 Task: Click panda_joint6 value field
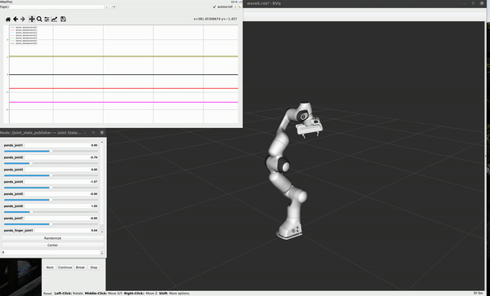61,206
